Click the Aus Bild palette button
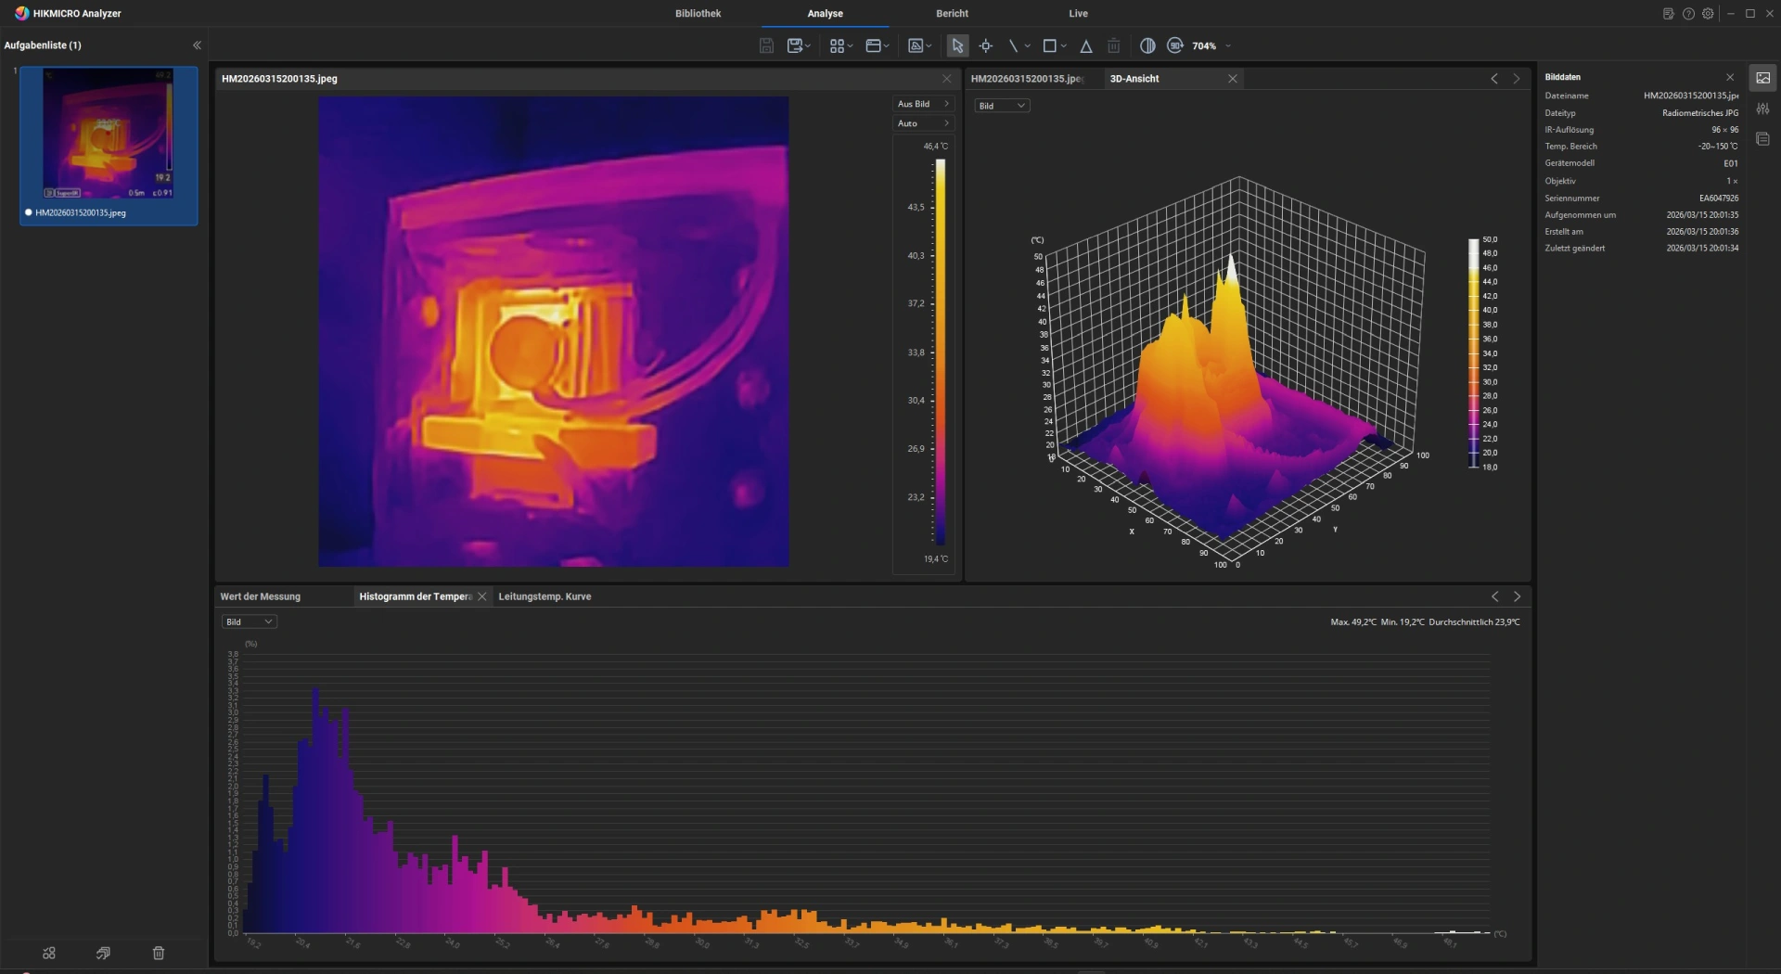This screenshot has height=974, width=1781. tap(923, 104)
